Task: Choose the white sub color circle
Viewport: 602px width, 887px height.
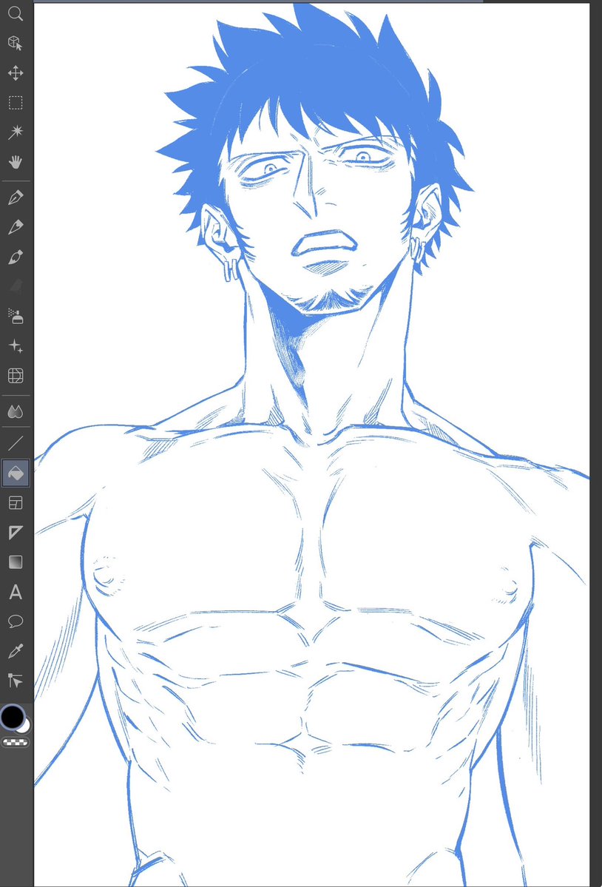Action: coord(25,726)
